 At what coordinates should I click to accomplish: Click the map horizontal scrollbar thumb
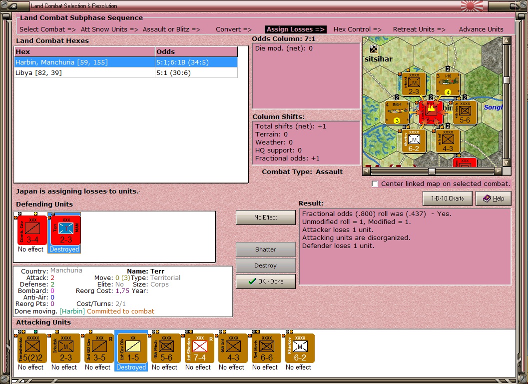pos(432,171)
